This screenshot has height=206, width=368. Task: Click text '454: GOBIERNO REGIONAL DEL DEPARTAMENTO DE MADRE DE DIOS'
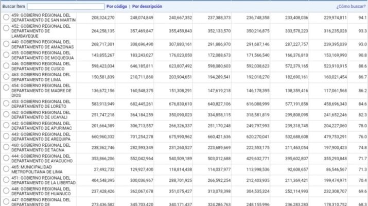[x=41, y=91]
